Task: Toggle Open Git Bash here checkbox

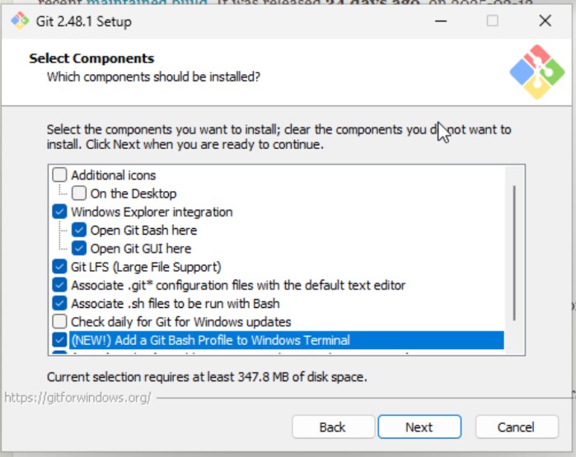Action: click(x=79, y=231)
